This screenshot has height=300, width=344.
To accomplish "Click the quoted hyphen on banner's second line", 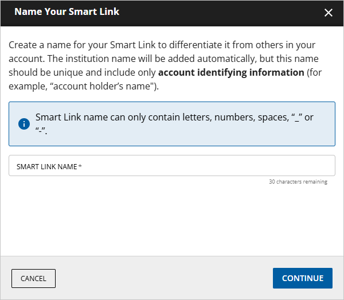I will pyautogui.click(x=41, y=131).
